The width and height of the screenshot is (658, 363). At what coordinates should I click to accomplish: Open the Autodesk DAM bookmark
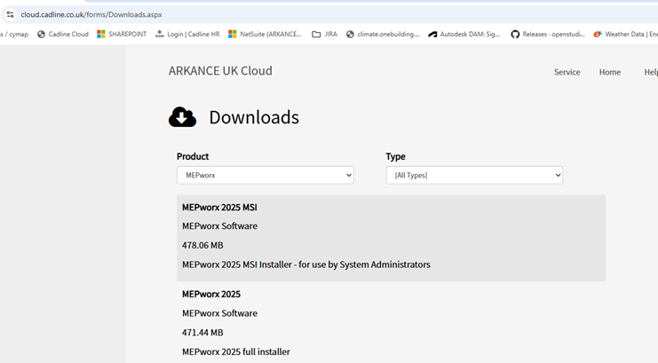(464, 35)
